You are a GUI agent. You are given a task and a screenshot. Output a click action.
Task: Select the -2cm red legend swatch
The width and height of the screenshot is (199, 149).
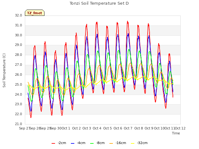click(53, 143)
